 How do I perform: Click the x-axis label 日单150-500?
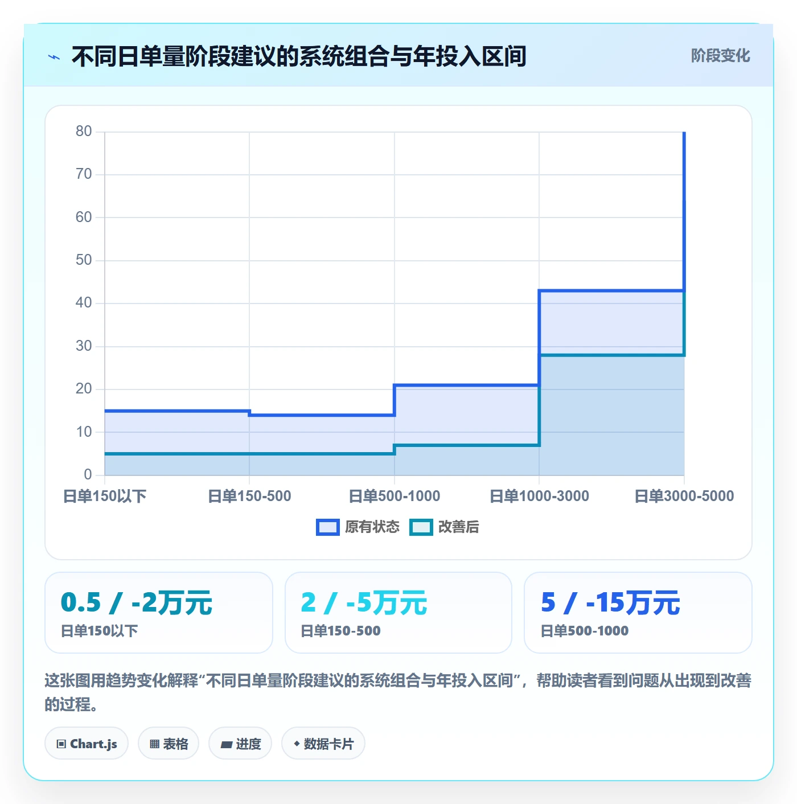click(249, 496)
